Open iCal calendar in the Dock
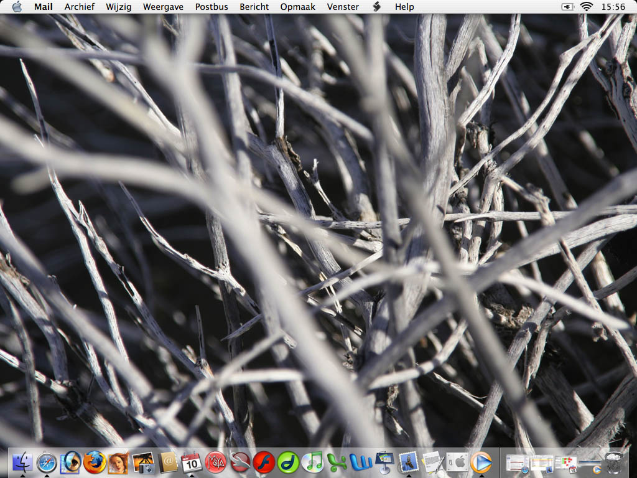The image size is (637, 478). point(192,462)
